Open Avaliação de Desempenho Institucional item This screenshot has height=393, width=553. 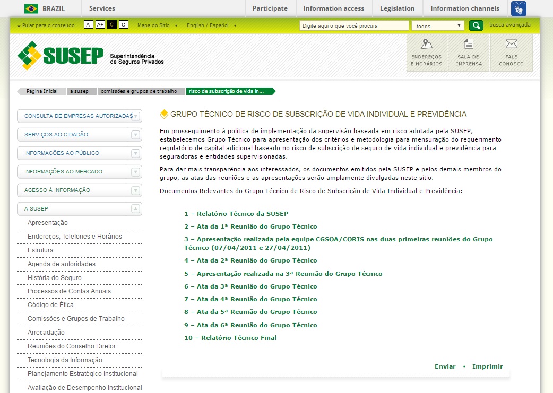click(84, 387)
